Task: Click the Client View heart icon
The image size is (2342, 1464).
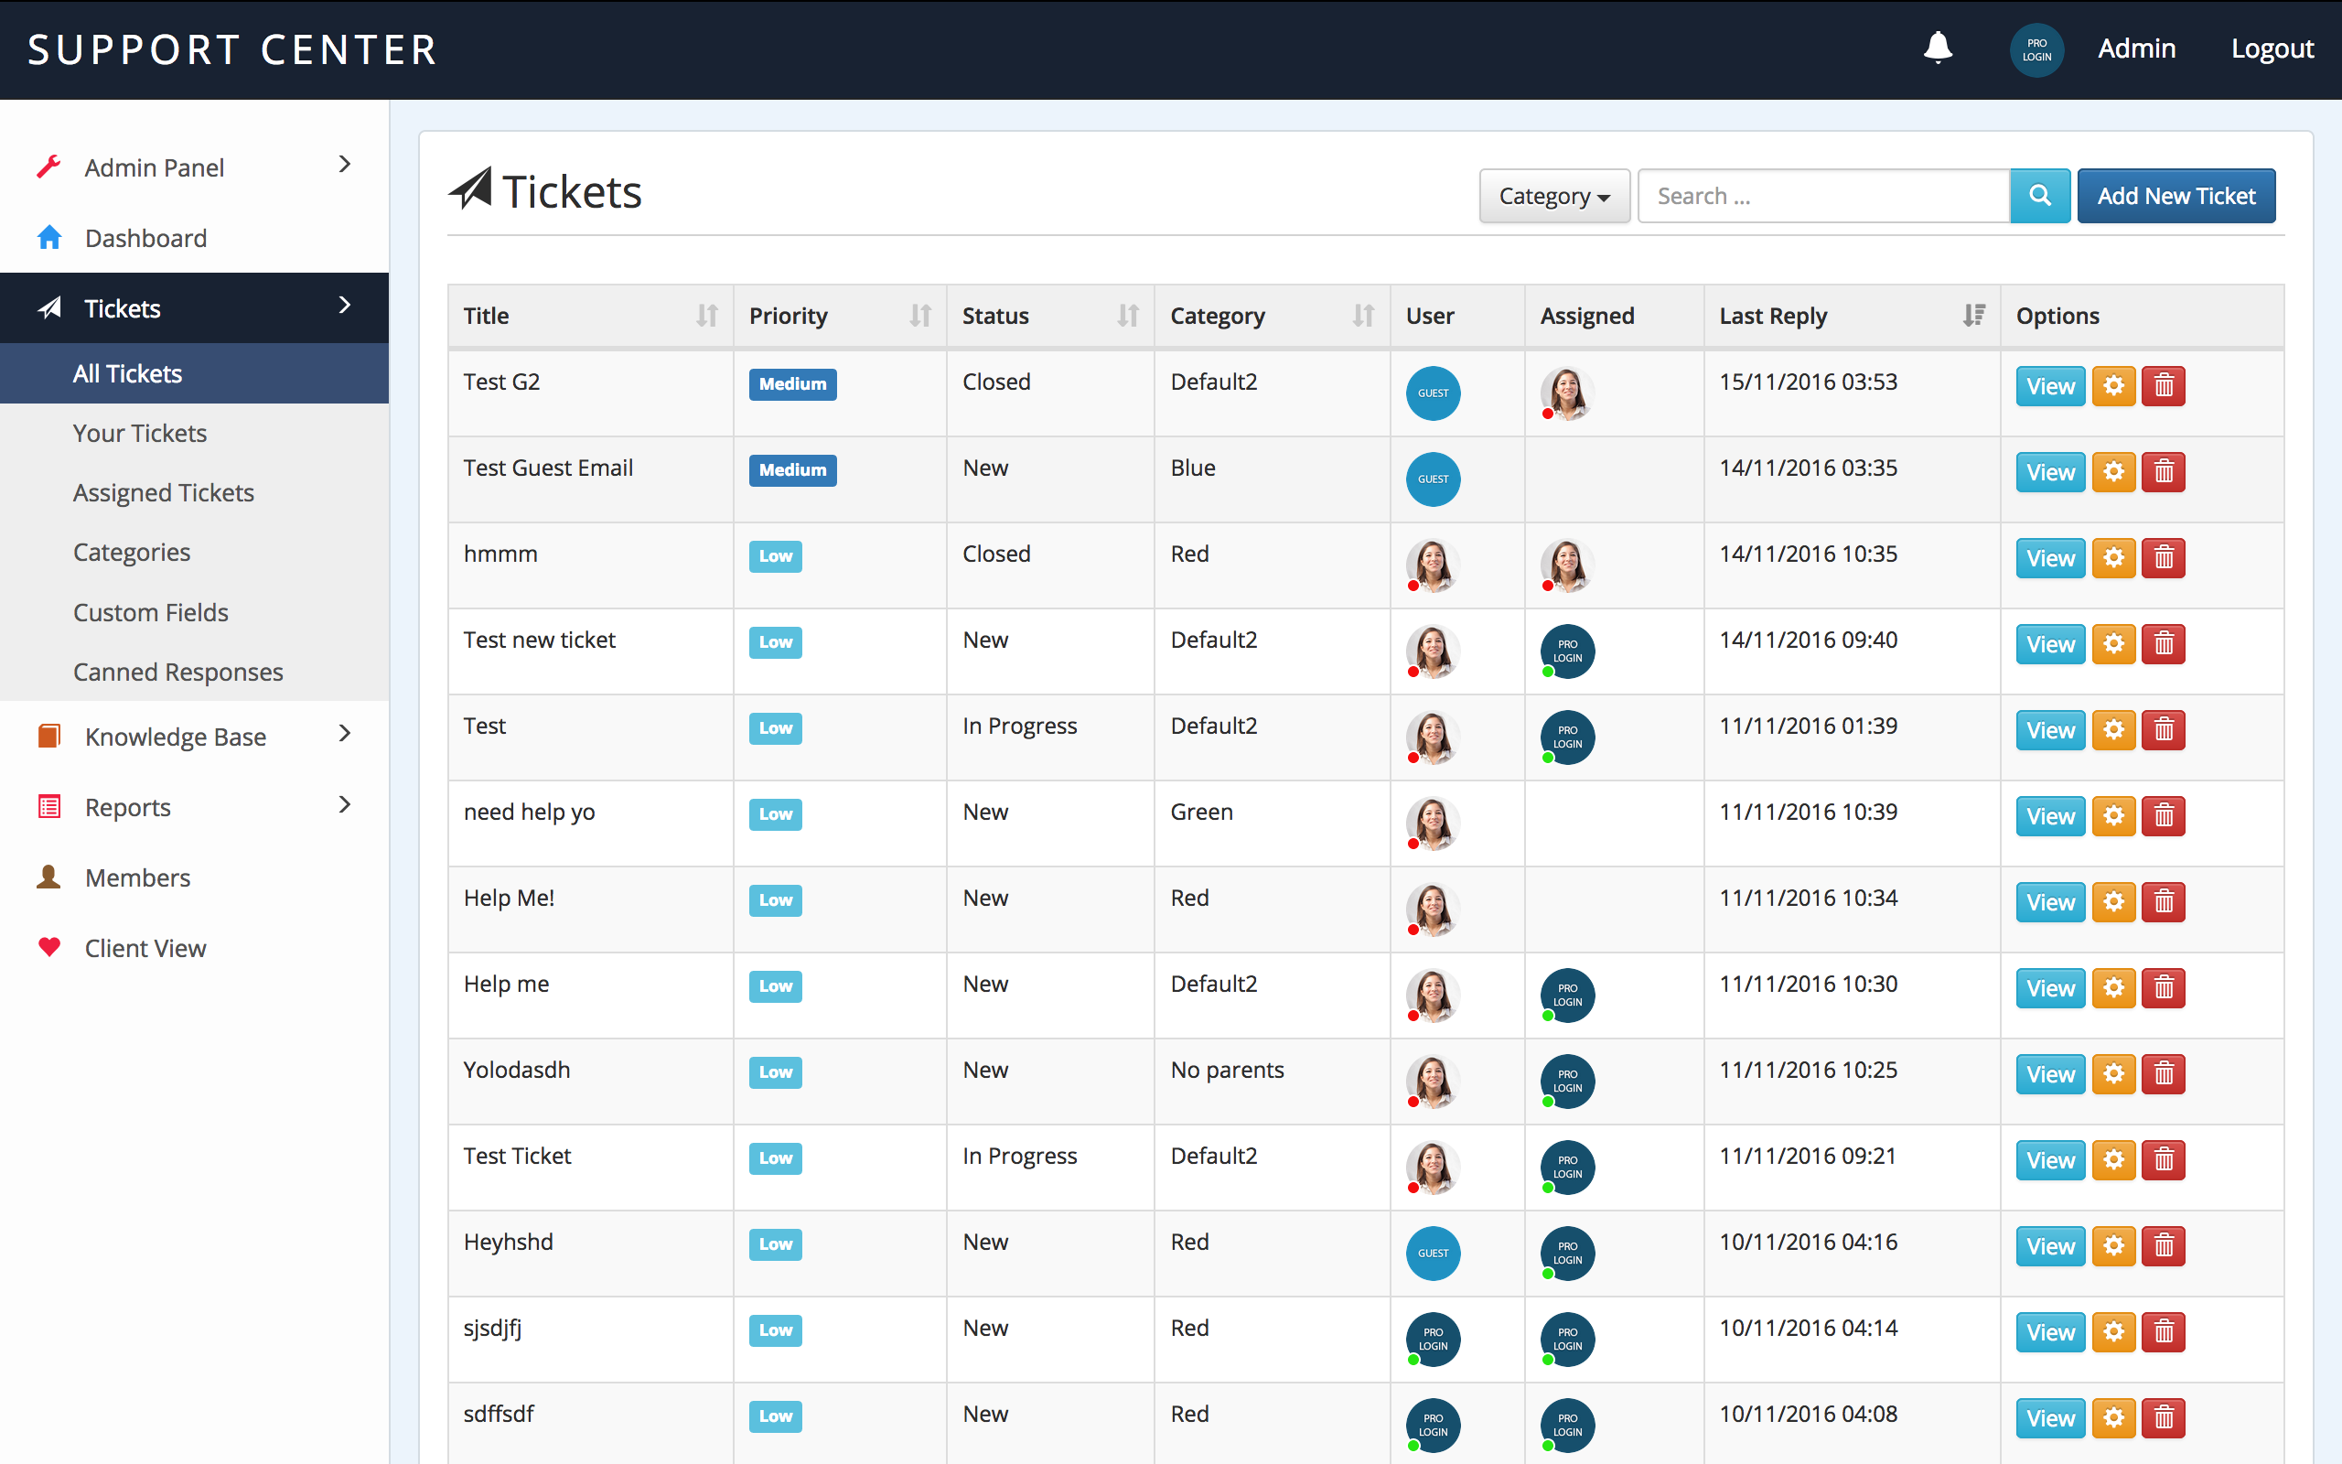Action: (x=49, y=947)
